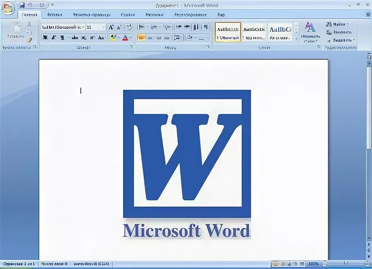Cut selection with the scissors icon
Screen dimensions: 372x269
pos(29,24)
